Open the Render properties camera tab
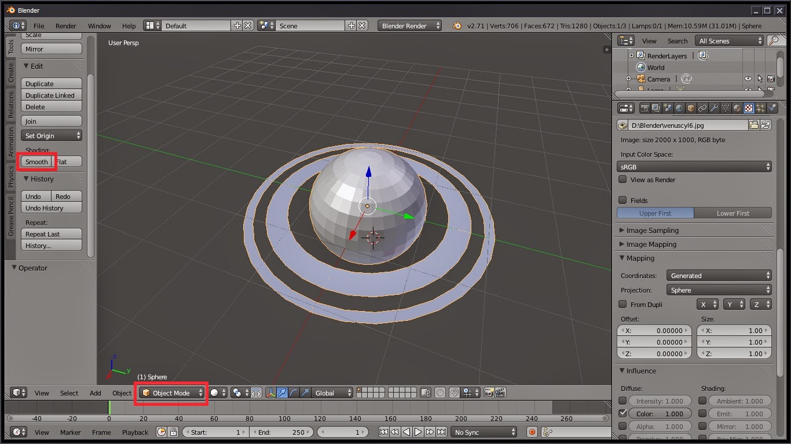 [644, 108]
